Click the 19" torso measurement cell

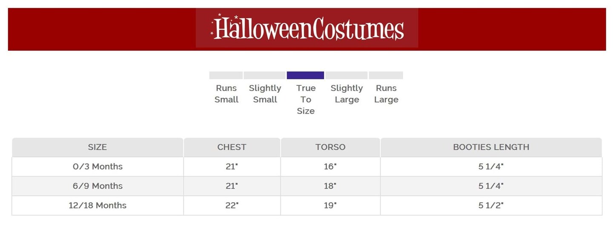click(330, 205)
